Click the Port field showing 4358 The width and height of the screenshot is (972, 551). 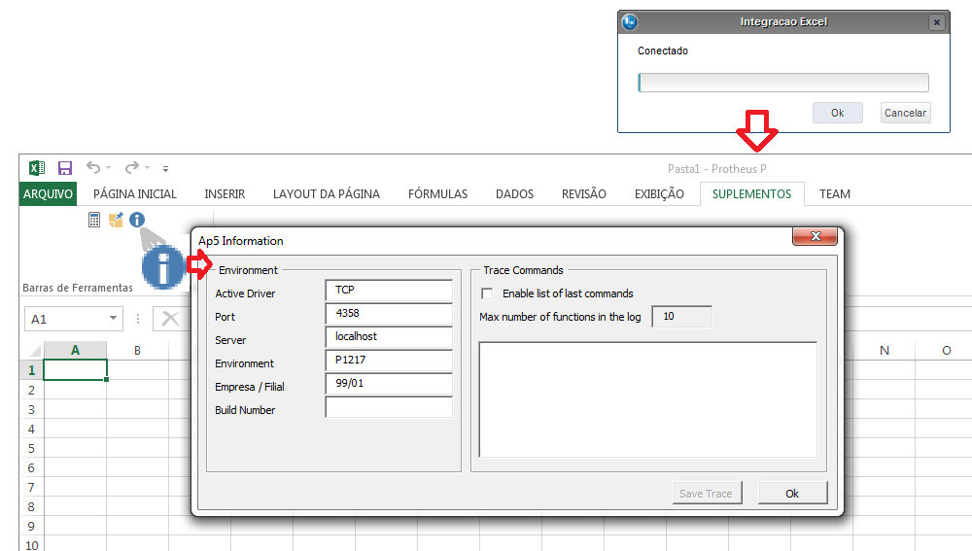point(390,314)
